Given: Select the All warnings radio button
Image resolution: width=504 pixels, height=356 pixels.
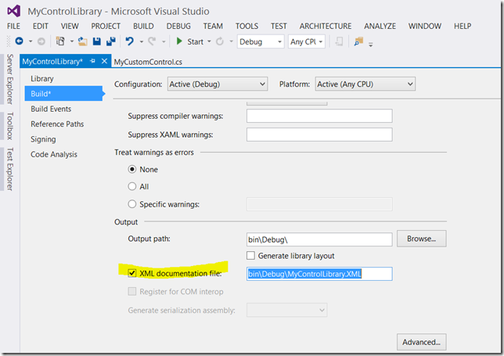Looking at the screenshot, I should coord(132,186).
